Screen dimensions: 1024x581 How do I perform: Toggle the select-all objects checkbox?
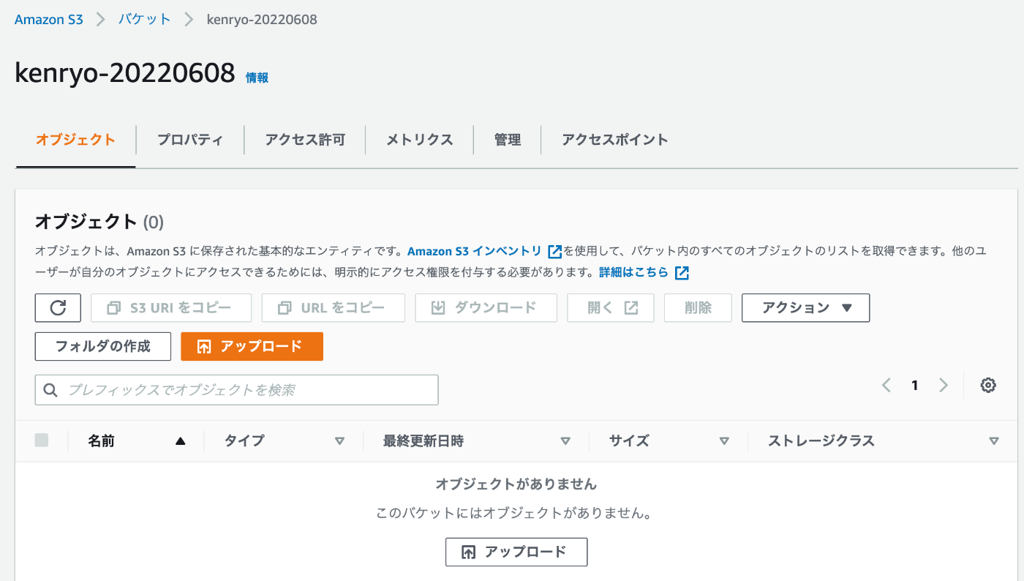(42, 441)
